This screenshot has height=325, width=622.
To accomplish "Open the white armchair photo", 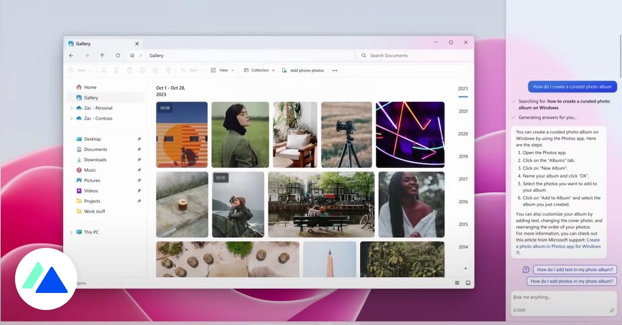I will (x=295, y=135).
